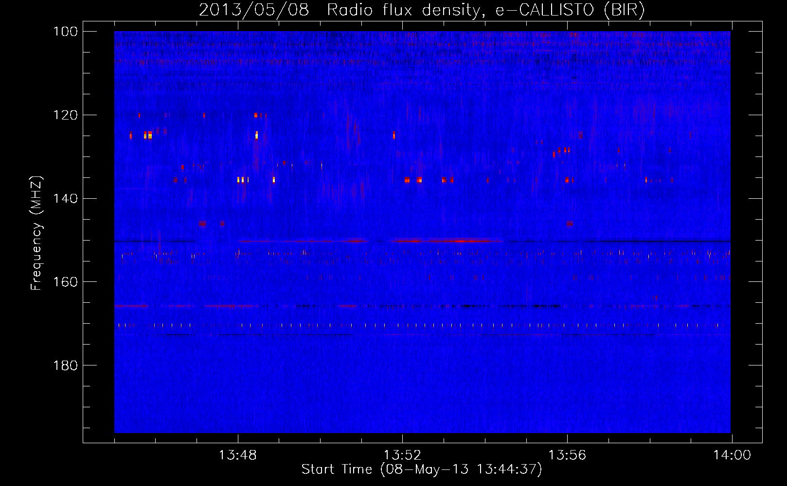Click the "Start Time (08-May-13 13:44:37)" label

(x=422, y=469)
